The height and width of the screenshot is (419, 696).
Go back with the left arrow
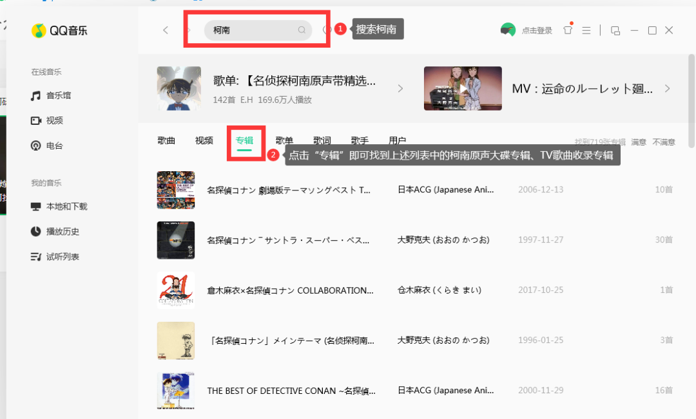coord(166,30)
